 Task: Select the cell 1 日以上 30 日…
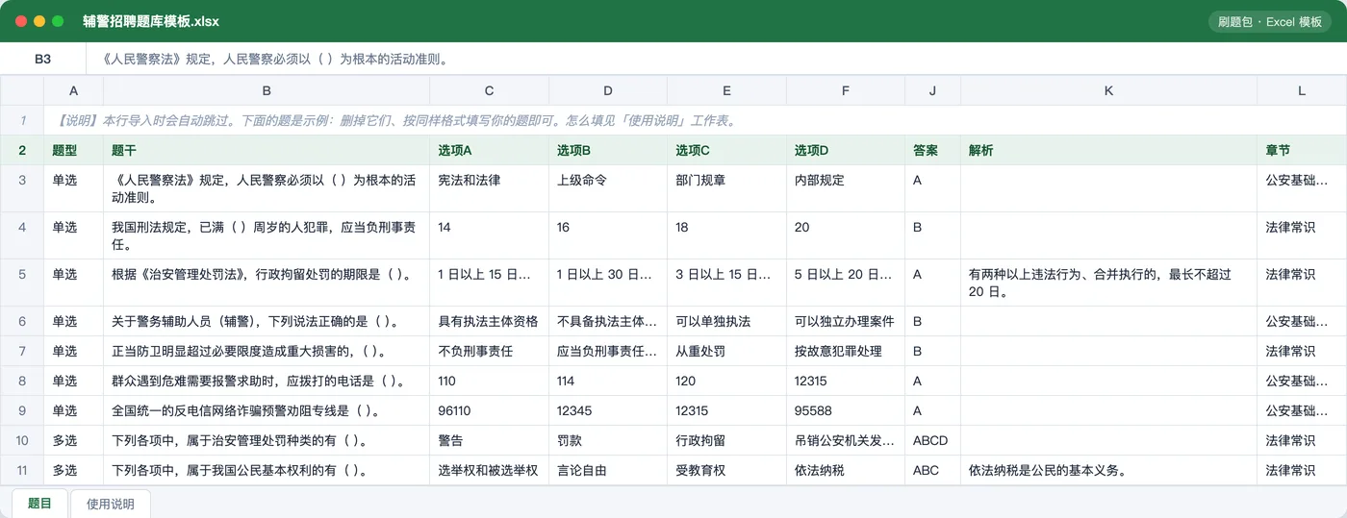coord(608,283)
